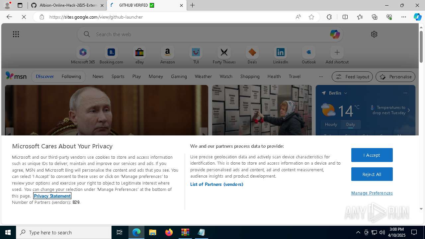Image resolution: width=425 pixels, height=239 pixels.
Task: Open tab actions menu button
Action: pos(20,5)
